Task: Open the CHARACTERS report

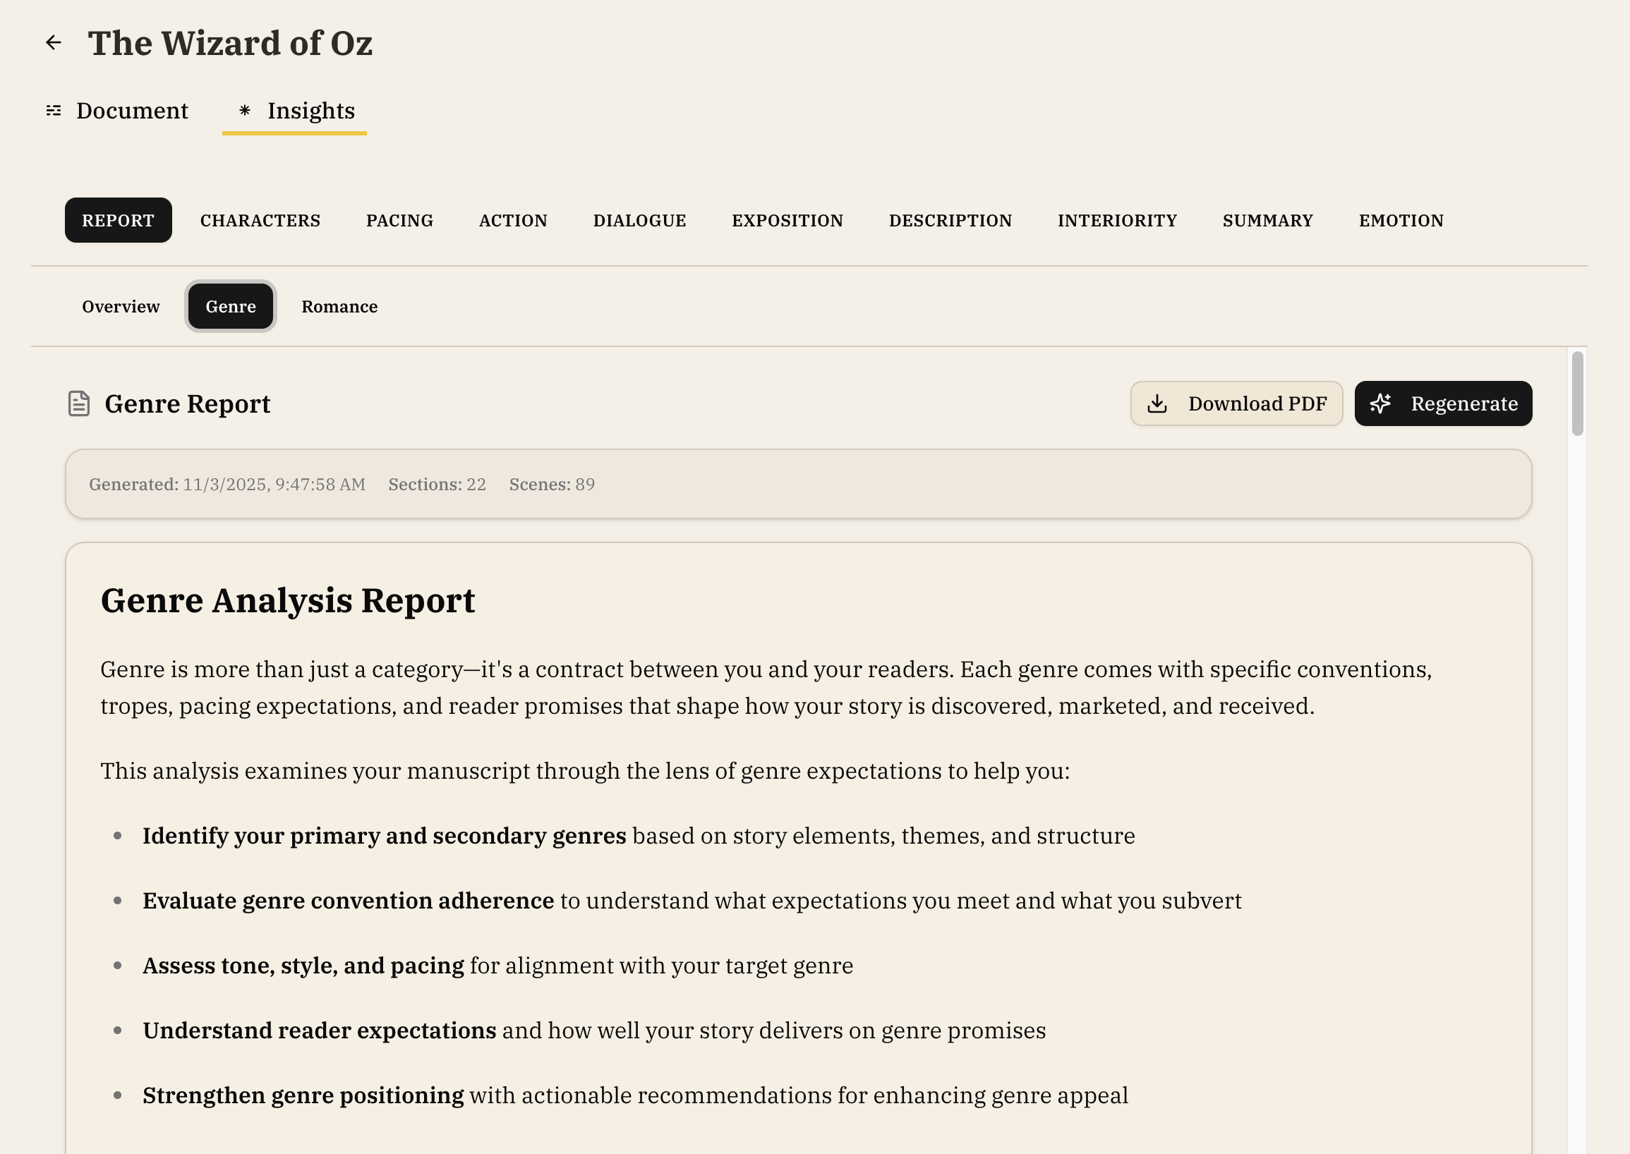Action: click(x=260, y=220)
